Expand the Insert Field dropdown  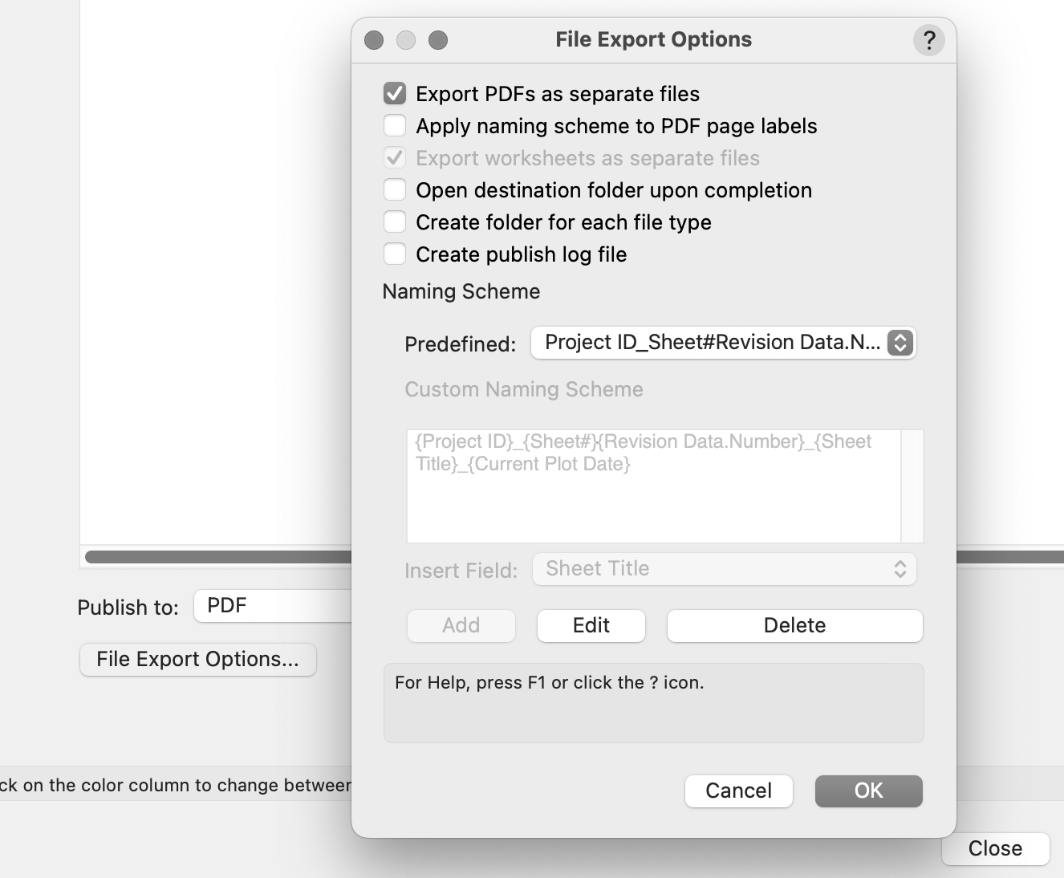tap(724, 569)
